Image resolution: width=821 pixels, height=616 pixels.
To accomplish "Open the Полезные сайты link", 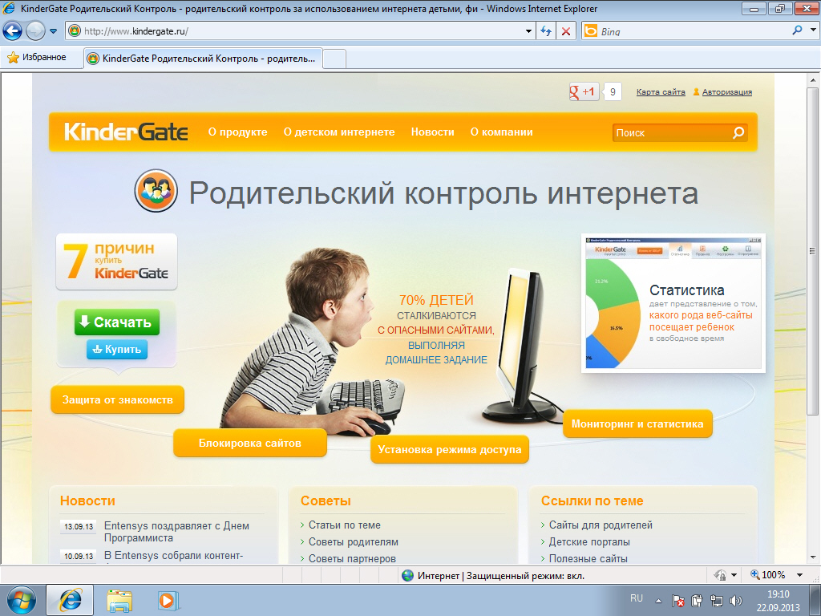I will point(588,558).
